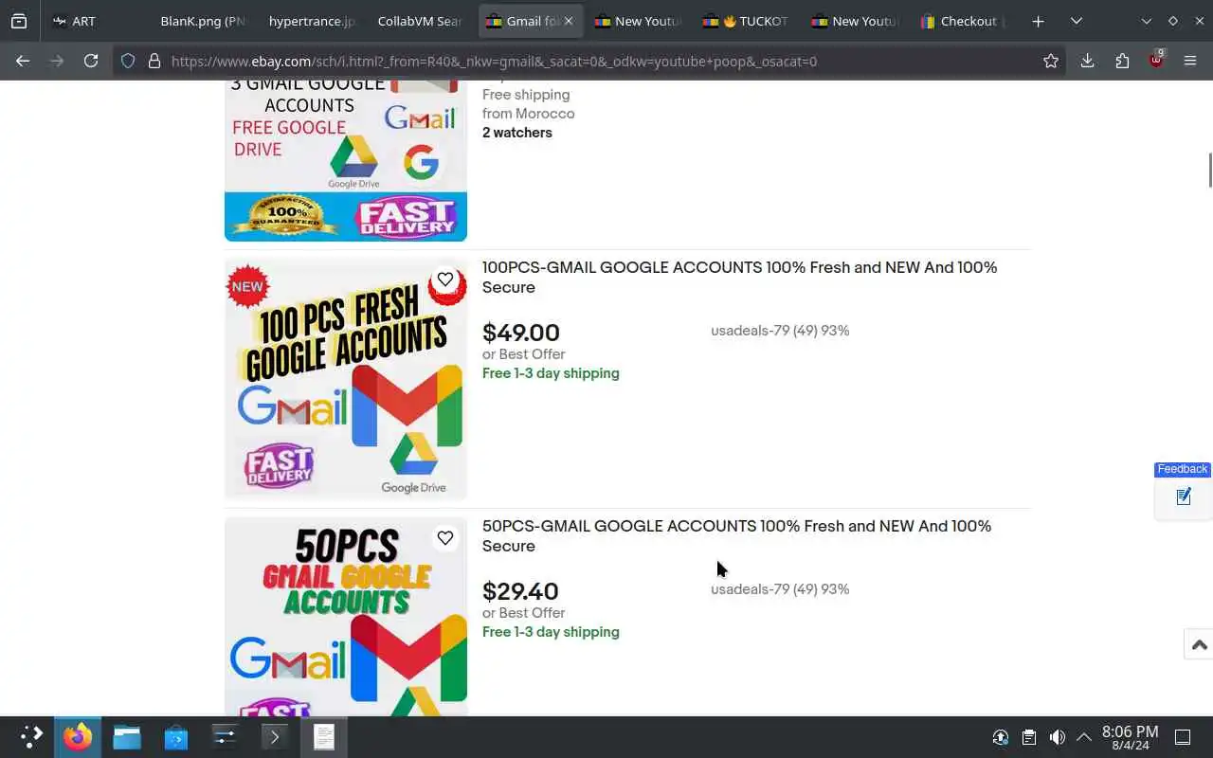
Task: Click the updates tray icon
Action: point(1001,737)
